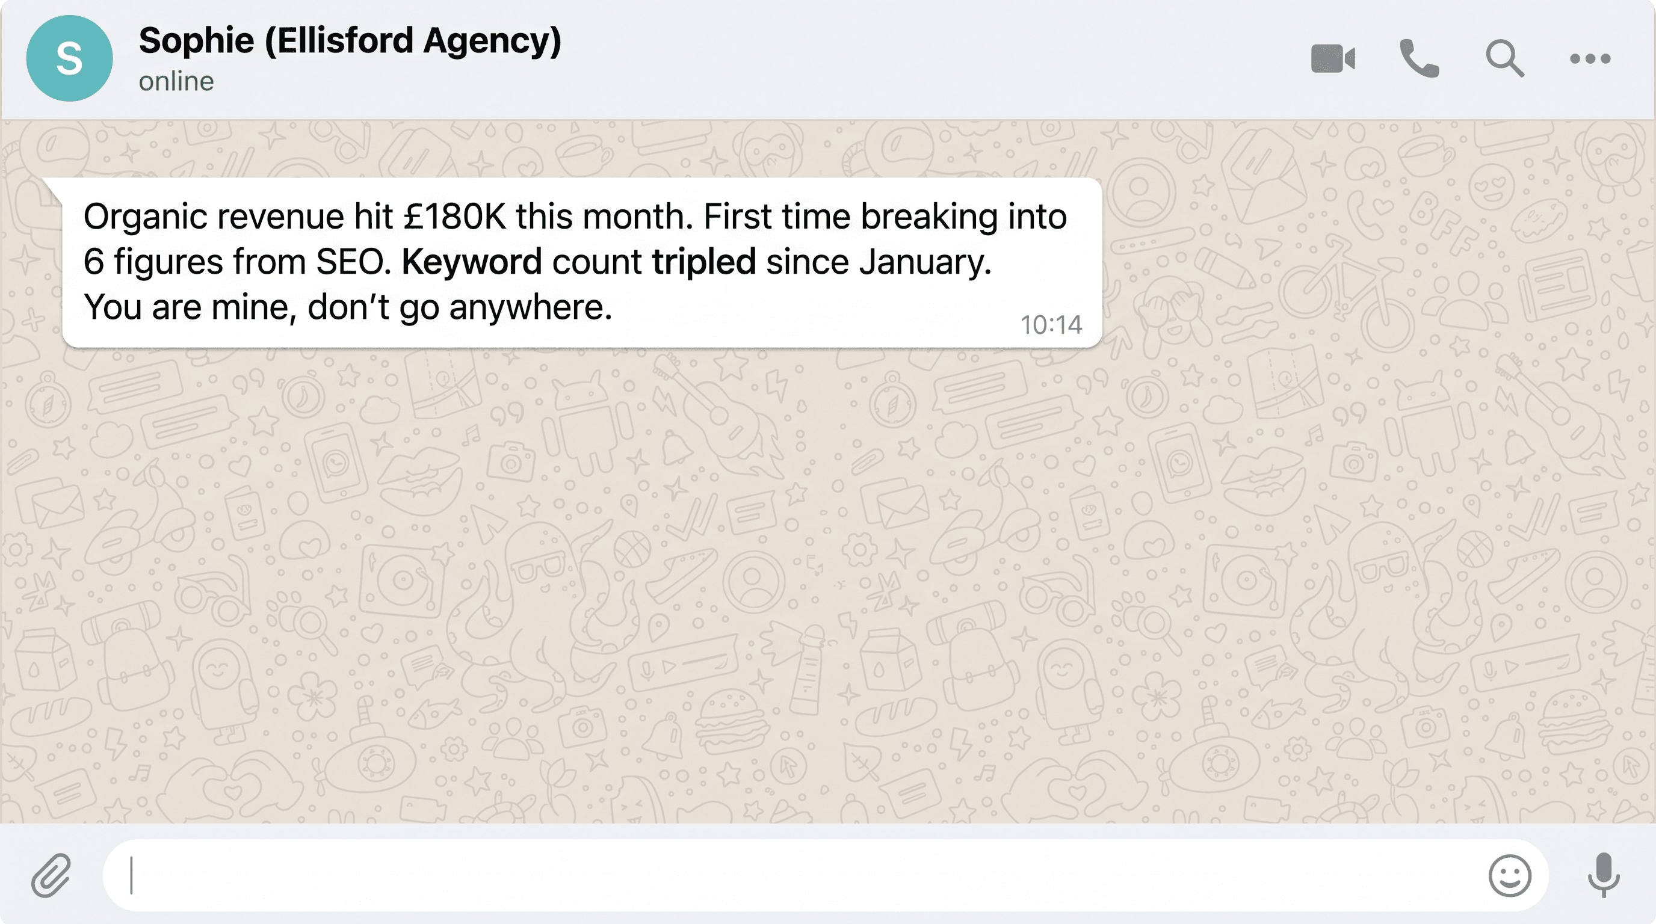Start a voice call with Sophie
The image size is (1656, 924).
(x=1419, y=58)
